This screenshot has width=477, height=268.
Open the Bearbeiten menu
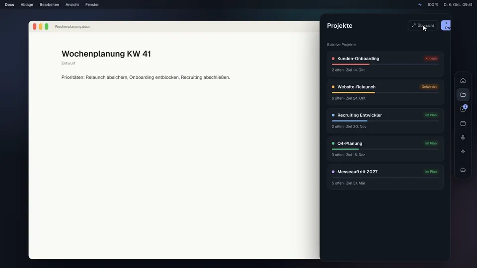(49, 4)
